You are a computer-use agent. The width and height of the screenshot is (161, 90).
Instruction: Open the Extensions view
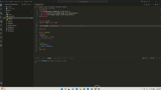pyautogui.click(x=1, y=21)
